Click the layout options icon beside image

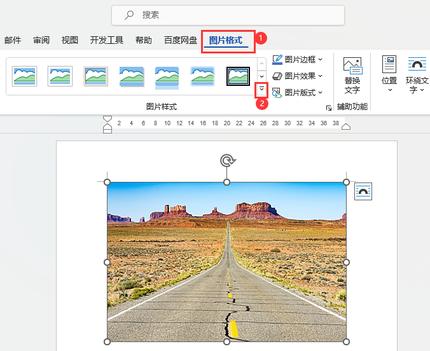(x=363, y=191)
